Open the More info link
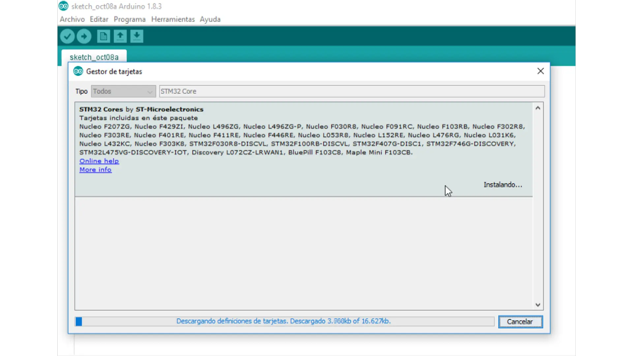The height and width of the screenshot is (356, 633). (95, 169)
